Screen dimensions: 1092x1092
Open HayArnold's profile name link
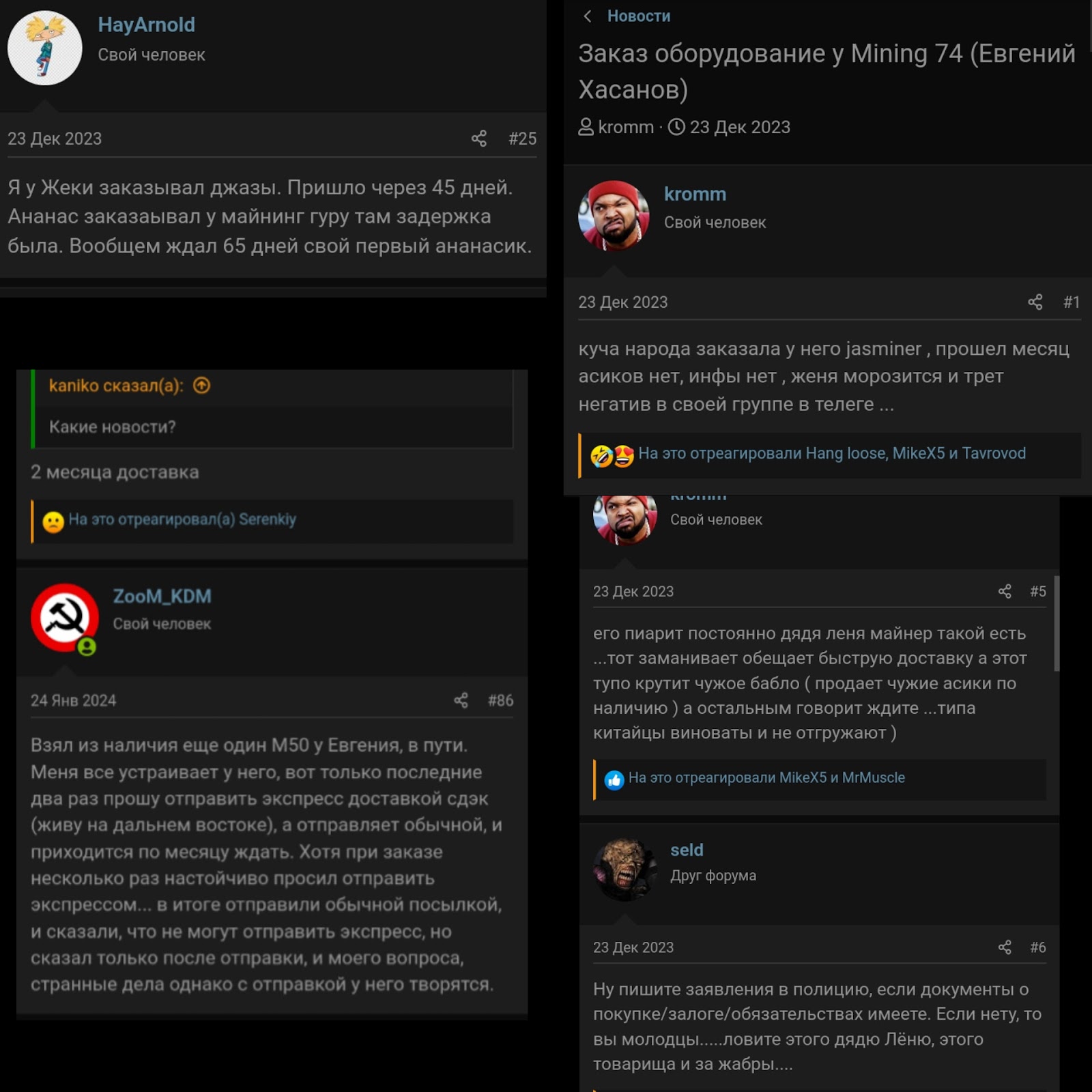(146, 25)
